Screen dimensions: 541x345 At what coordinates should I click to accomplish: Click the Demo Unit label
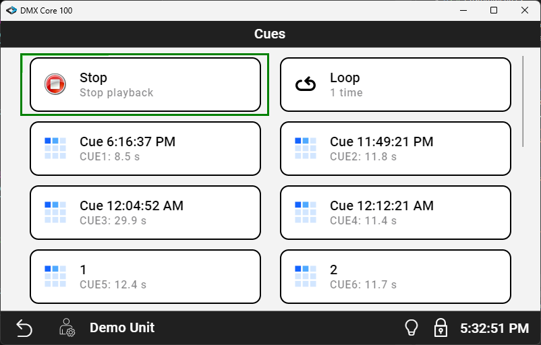[122, 328]
